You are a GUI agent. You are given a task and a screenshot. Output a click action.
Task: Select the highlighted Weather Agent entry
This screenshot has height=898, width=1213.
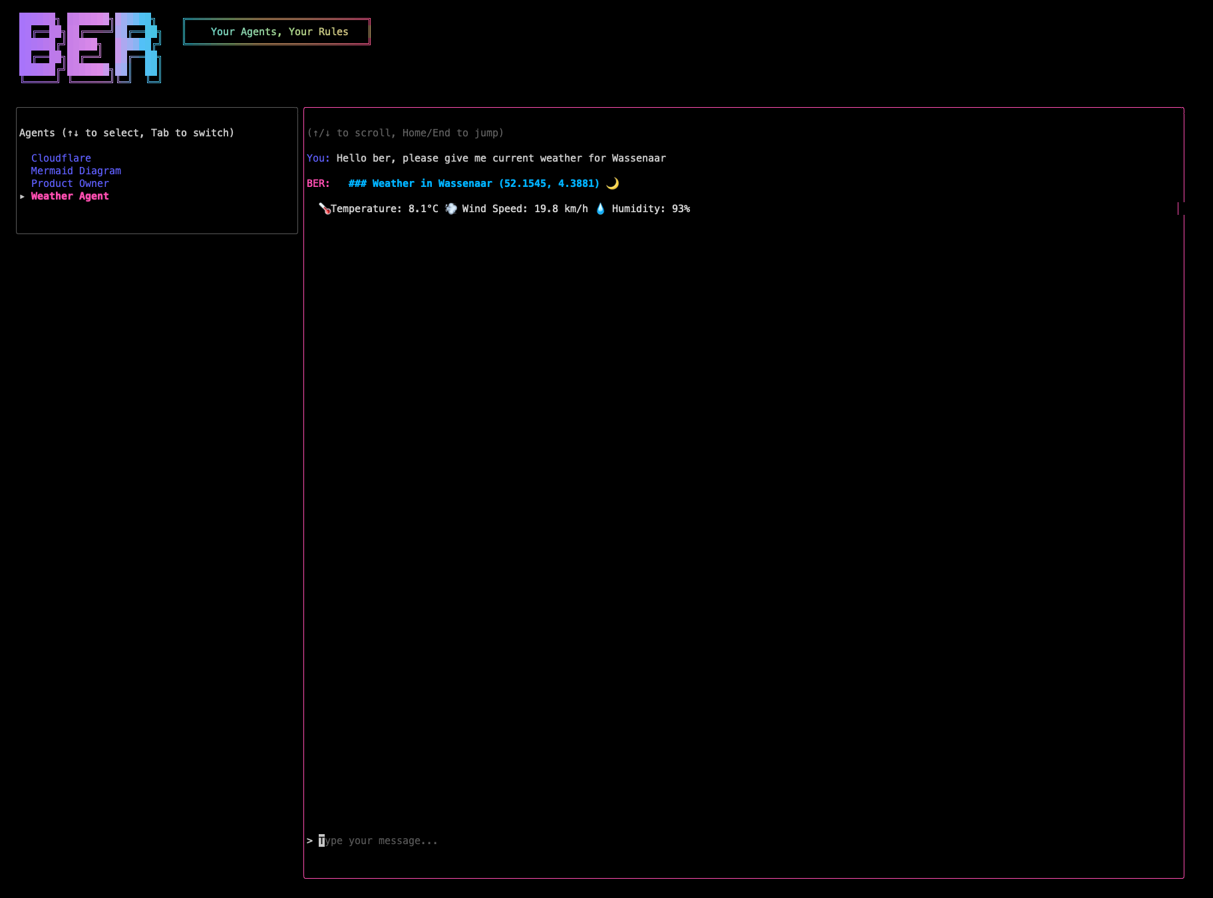tap(70, 196)
